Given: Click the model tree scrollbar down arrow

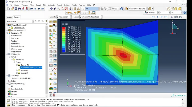Looking at the screenshot, I should coord(46,96).
